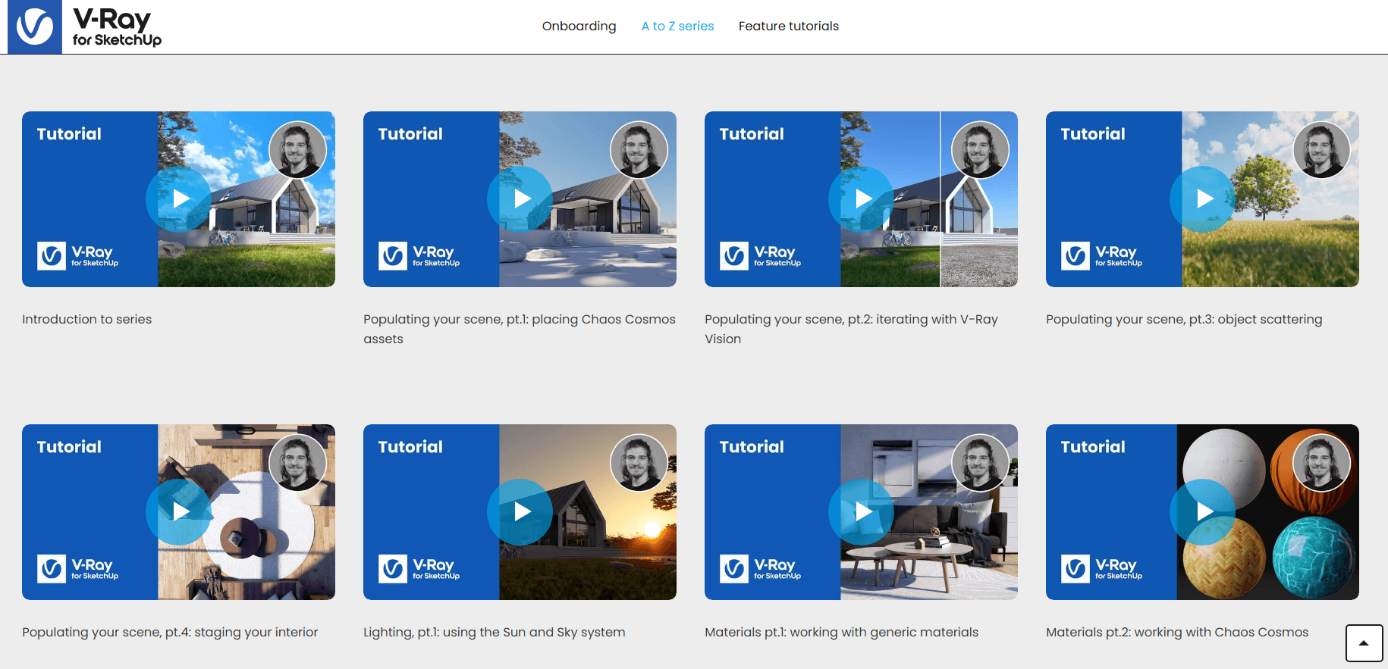The height and width of the screenshot is (669, 1388).
Task: Open the 'Populating your scene, pt.1' title link
Action: coord(519,330)
